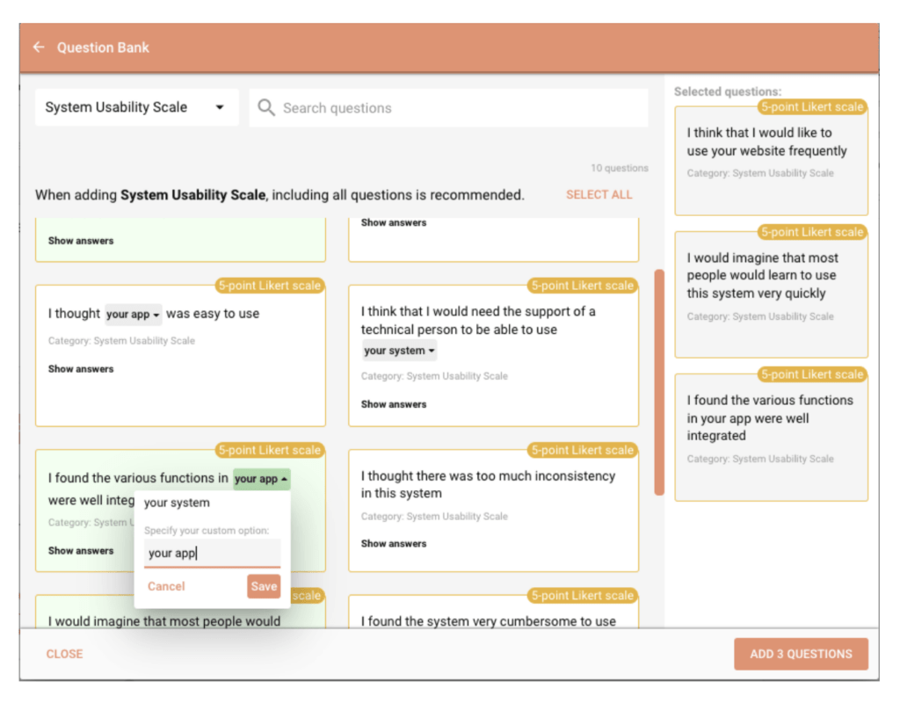The image size is (900, 703).
Task: Remove selected 'use your website frequently' question
Action: [x=771, y=158]
